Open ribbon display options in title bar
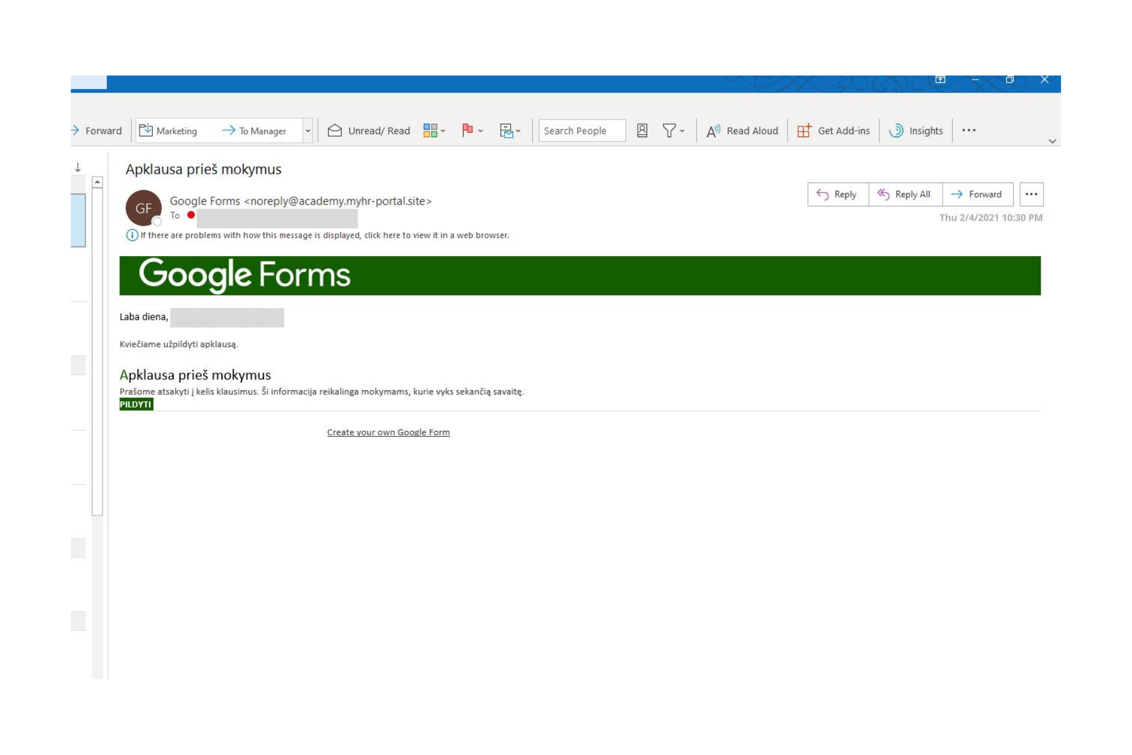This screenshot has width=1132, height=755. click(x=940, y=80)
